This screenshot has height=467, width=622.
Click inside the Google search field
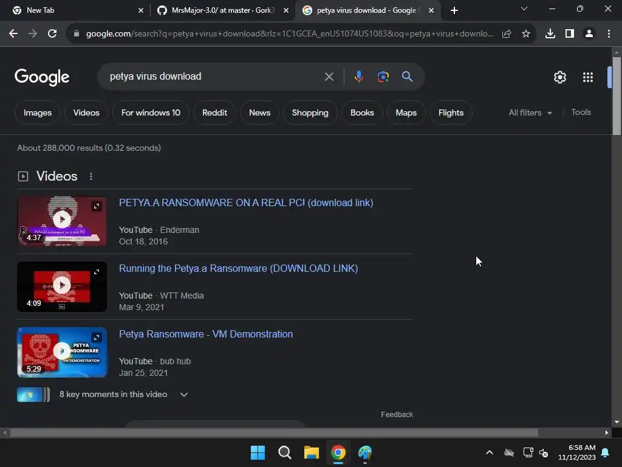coord(214,76)
